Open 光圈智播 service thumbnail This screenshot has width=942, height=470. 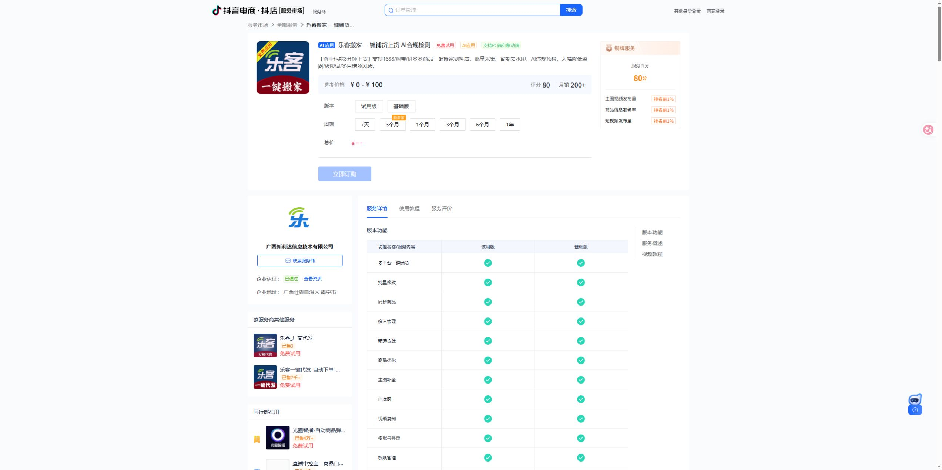pos(278,437)
